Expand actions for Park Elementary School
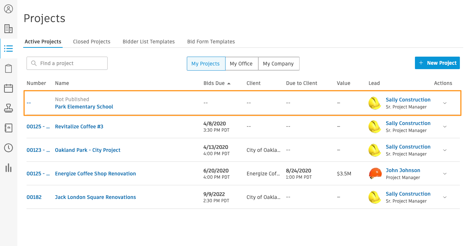 pos(444,103)
